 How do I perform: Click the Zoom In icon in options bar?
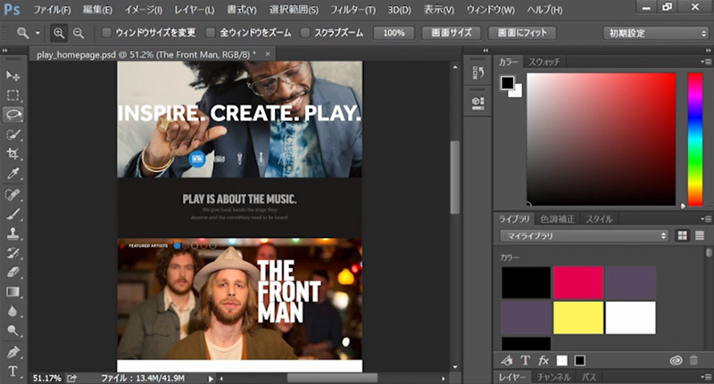tap(59, 33)
